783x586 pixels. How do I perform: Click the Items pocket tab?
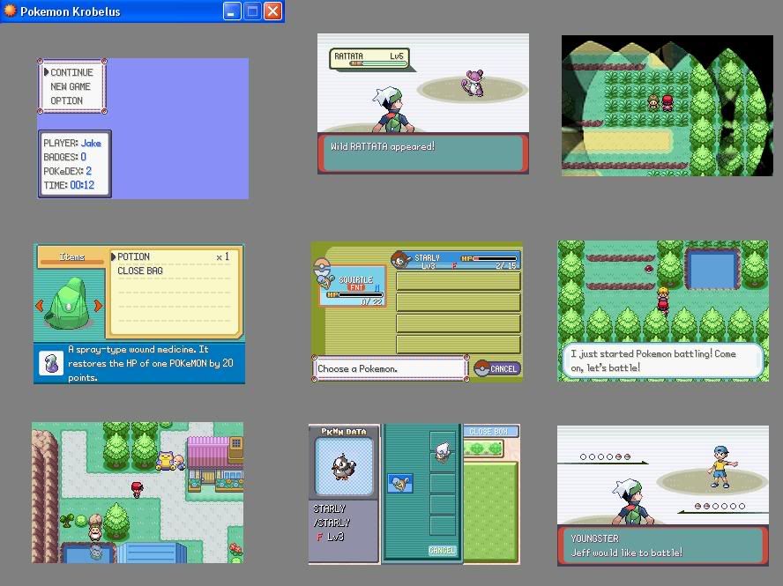pyautogui.click(x=72, y=256)
